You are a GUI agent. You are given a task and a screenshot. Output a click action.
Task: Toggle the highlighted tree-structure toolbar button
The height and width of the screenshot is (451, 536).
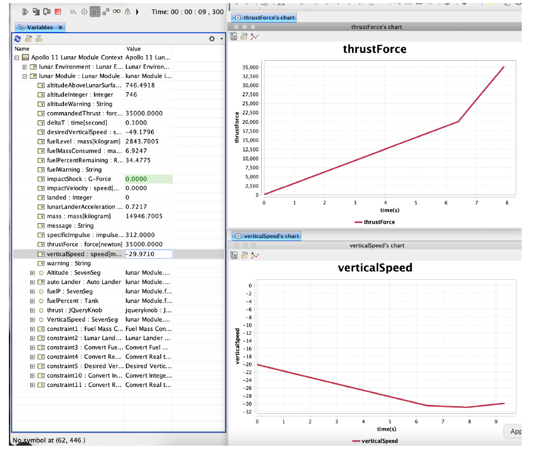[95, 12]
